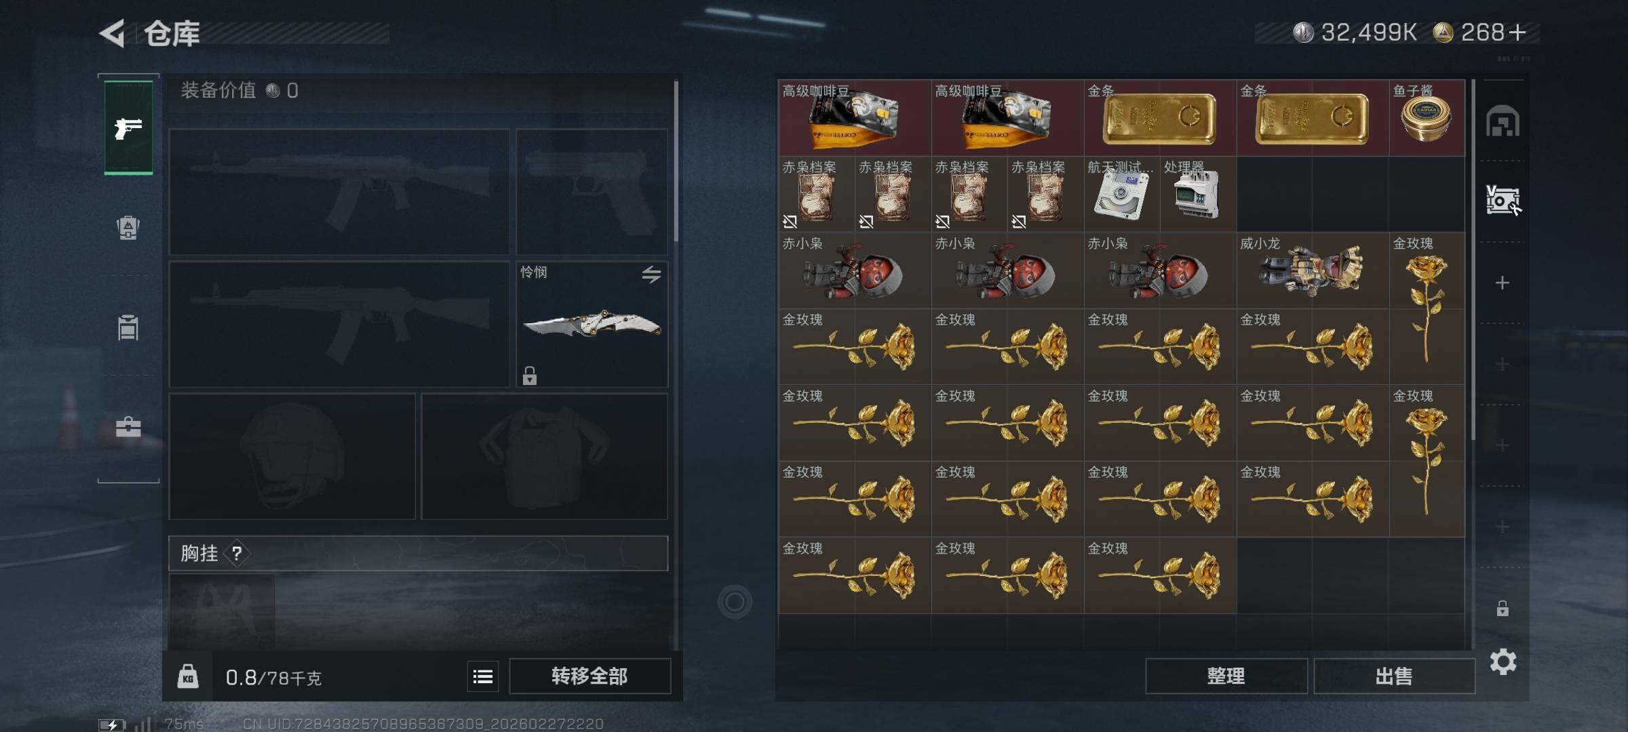Open the warehouse settings gear icon
Screen dimensions: 1628x732
pos(1503,662)
